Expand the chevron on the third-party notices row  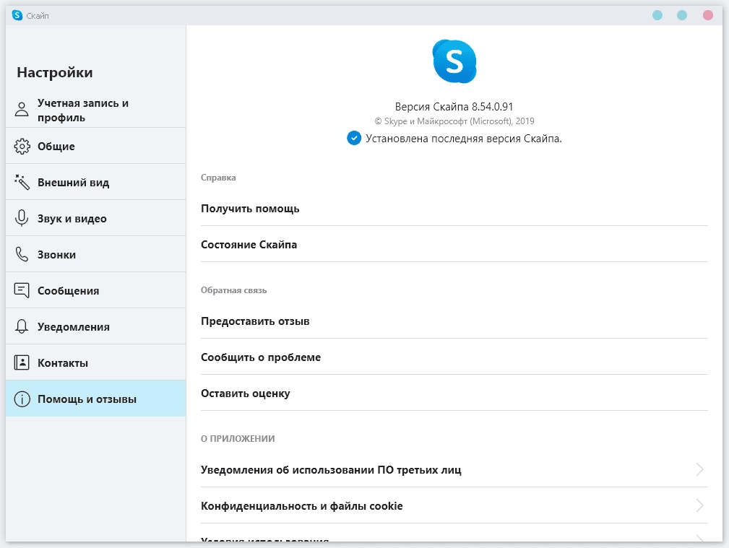pyautogui.click(x=699, y=469)
